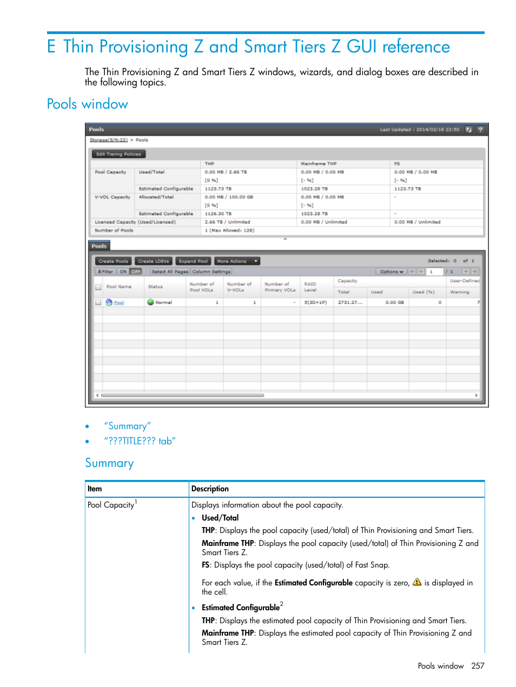This screenshot has height=687, width=516.
Task: Click the Expand Pool button
Action: [193, 261]
